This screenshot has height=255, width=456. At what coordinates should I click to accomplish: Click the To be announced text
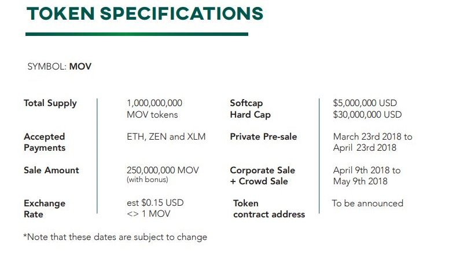[367, 203]
